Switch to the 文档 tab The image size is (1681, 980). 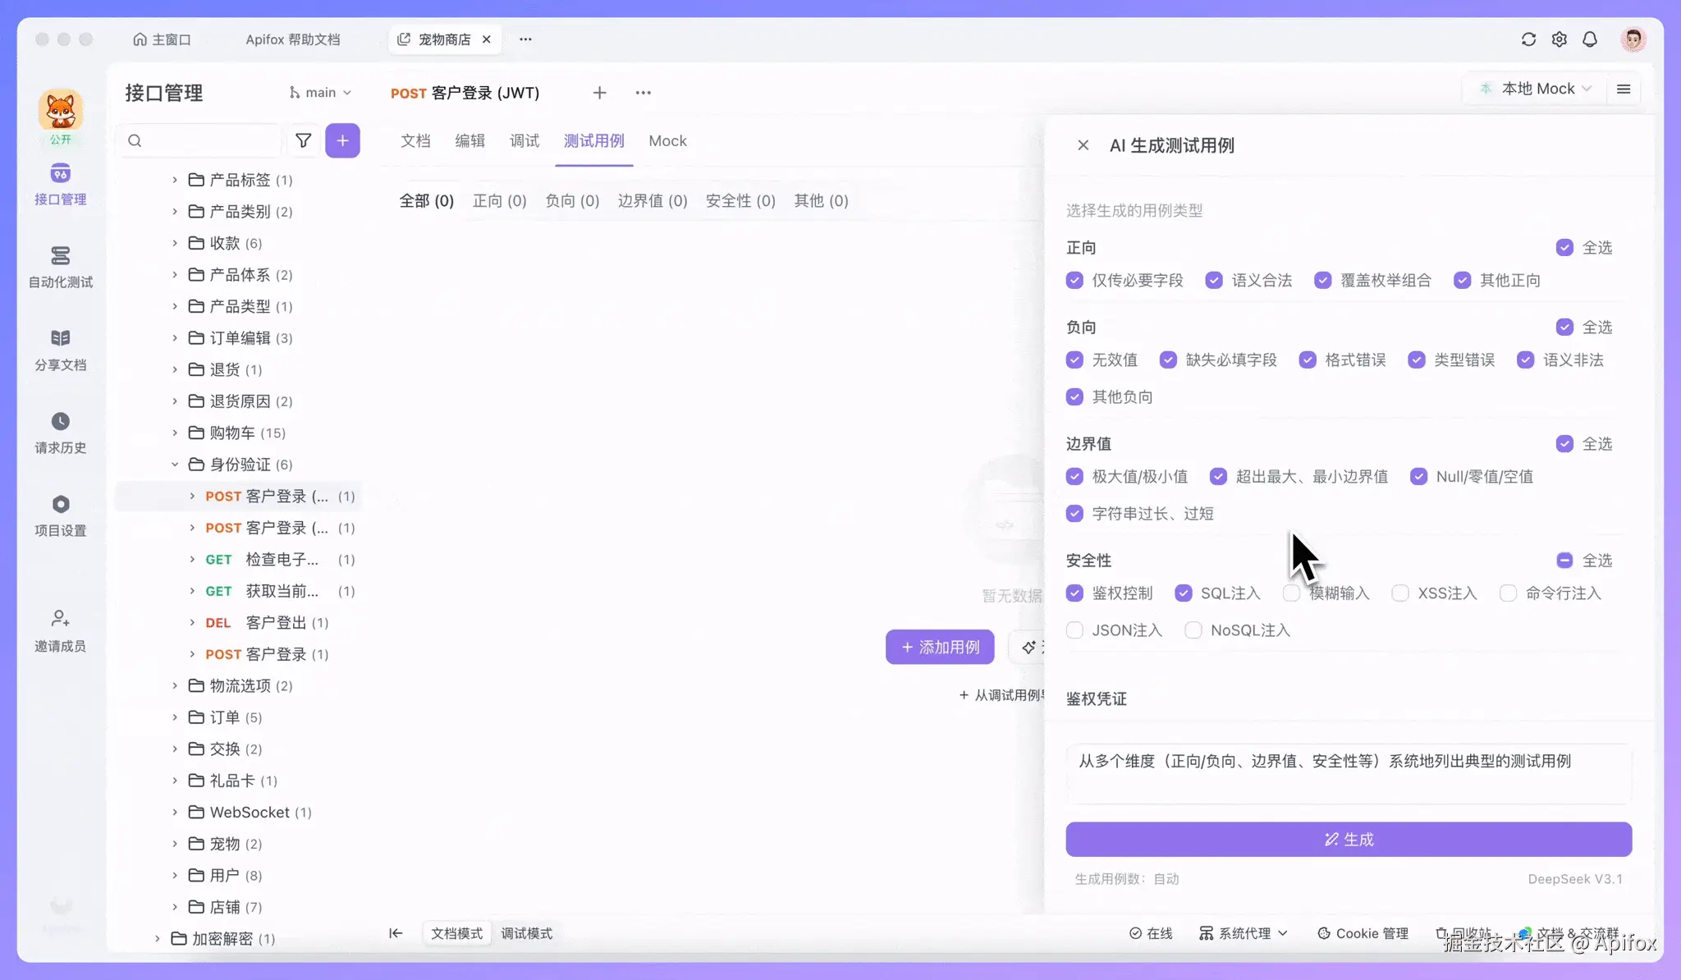click(415, 141)
